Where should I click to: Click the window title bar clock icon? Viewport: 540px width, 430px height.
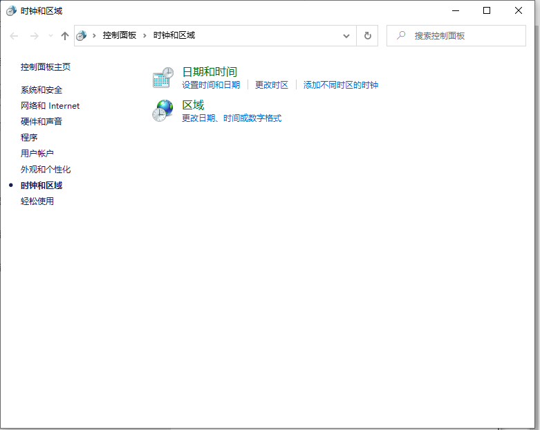point(11,11)
